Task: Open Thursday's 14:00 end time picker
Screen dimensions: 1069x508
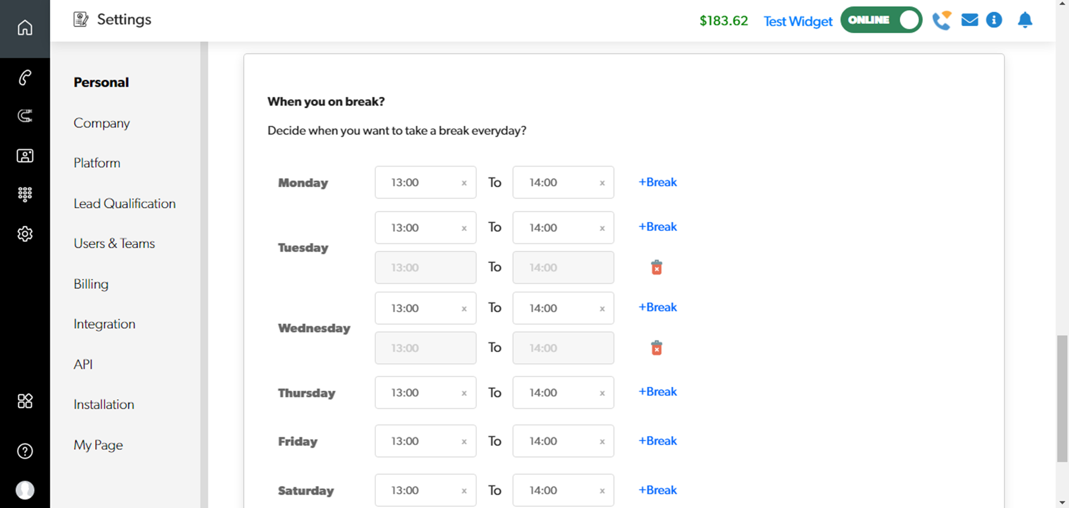Action: pos(556,393)
